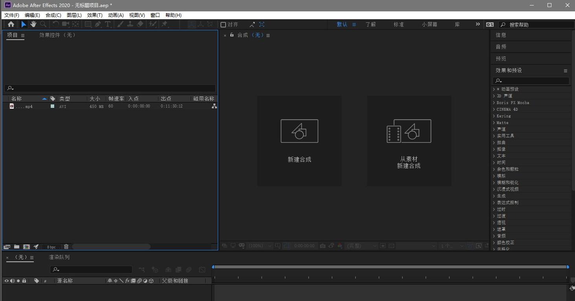Select the Hand tool in the toolbar
The image size is (575, 301).
33,24
